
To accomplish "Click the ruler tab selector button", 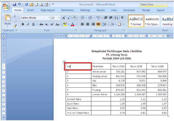I will 4,36.
